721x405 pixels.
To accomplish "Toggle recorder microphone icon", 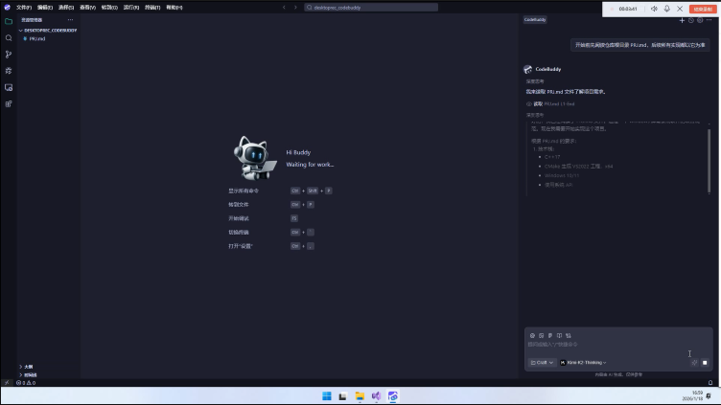I will [666, 9].
